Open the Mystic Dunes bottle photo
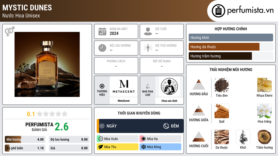The image size is (278, 156). (x=47, y=64)
